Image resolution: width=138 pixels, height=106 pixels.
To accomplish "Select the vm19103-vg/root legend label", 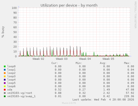I will tap(20, 93).
